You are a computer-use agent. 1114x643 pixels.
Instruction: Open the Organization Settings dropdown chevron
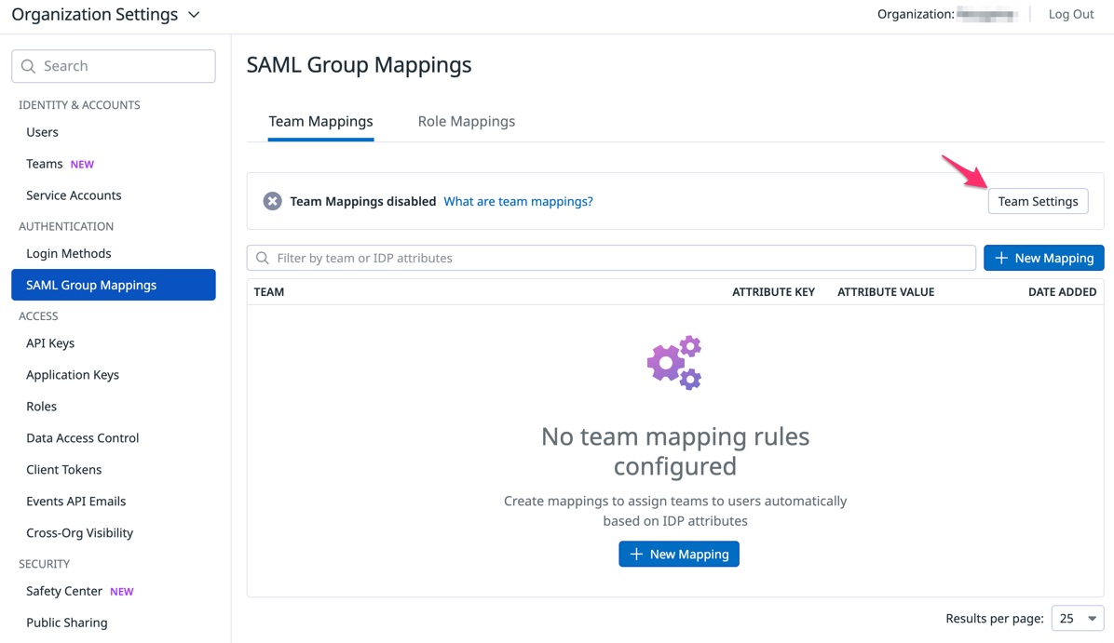point(193,15)
